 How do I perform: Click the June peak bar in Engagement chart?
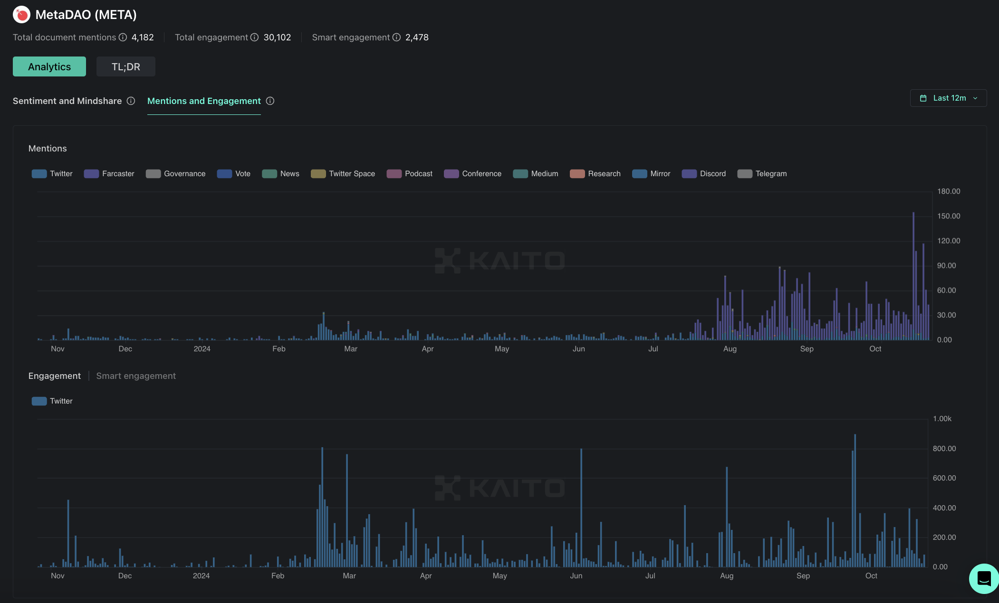point(581,508)
